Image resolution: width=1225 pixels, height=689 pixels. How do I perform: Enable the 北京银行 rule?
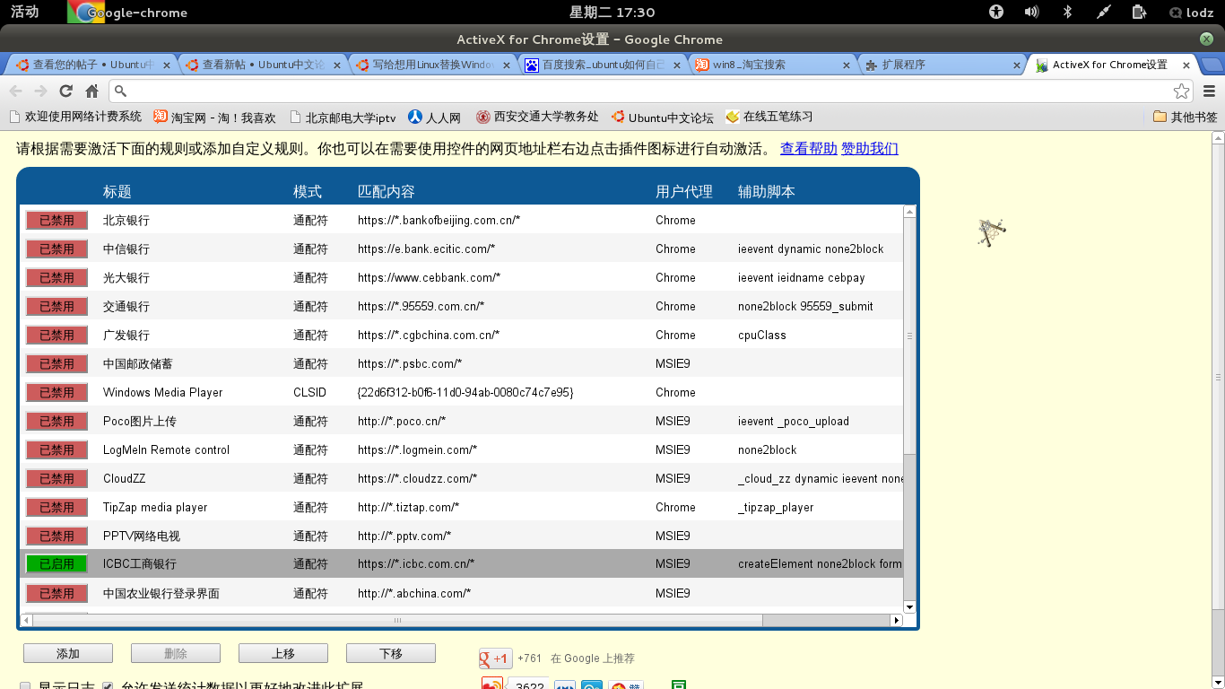[56, 221]
